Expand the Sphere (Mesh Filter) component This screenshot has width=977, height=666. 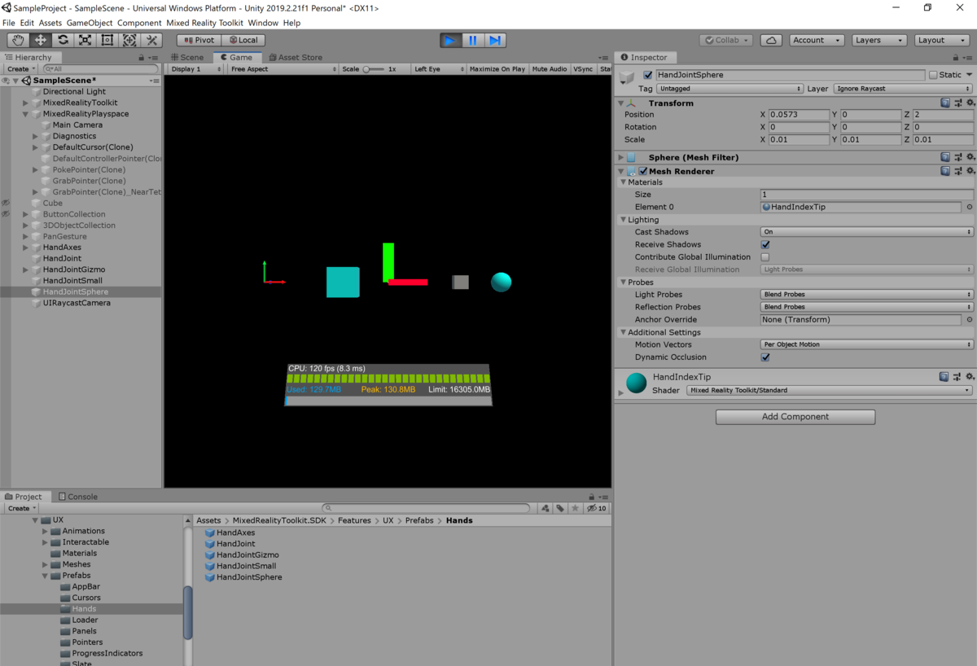(621, 157)
